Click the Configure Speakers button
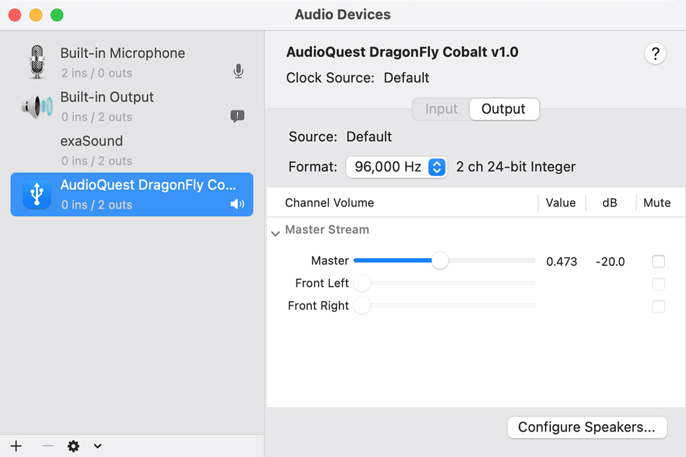This screenshot has width=686, height=457. point(587,427)
